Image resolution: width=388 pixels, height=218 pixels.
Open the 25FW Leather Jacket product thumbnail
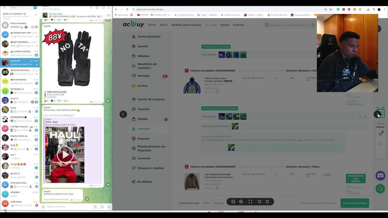(x=192, y=85)
